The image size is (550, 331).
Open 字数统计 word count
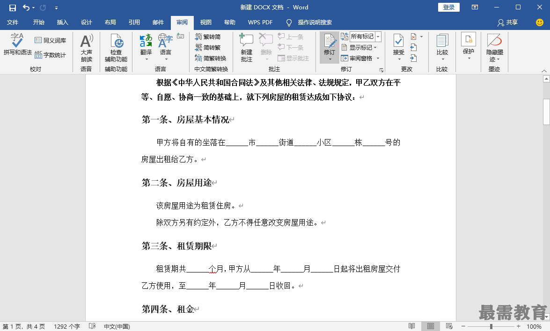coord(50,55)
